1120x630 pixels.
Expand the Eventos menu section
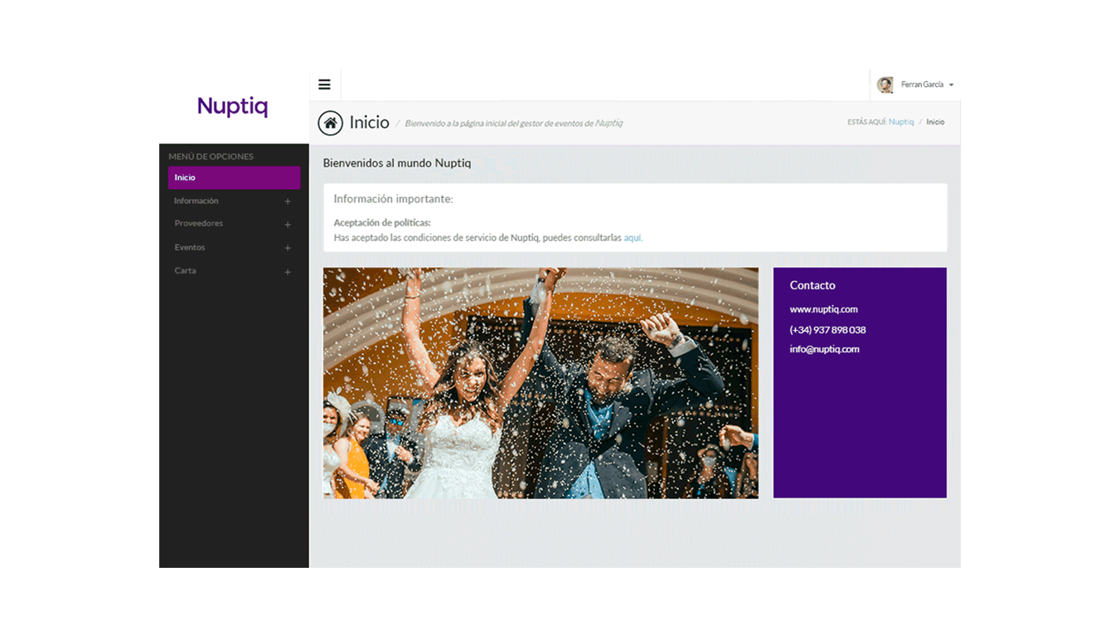tap(190, 247)
